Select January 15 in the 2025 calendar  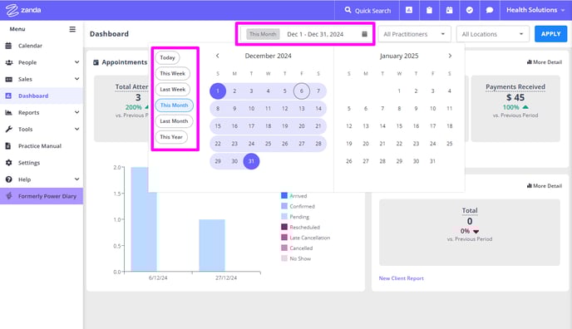point(399,126)
